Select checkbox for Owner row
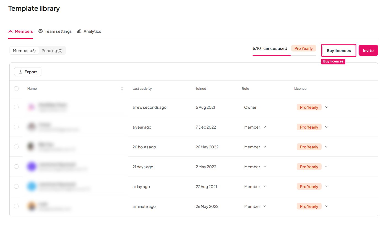Screen dimensions: 392x245 [x=16, y=107]
